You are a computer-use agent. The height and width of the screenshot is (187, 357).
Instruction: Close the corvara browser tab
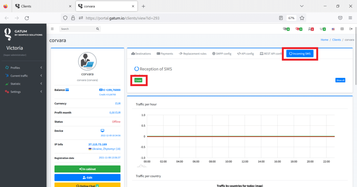coord(133,6)
